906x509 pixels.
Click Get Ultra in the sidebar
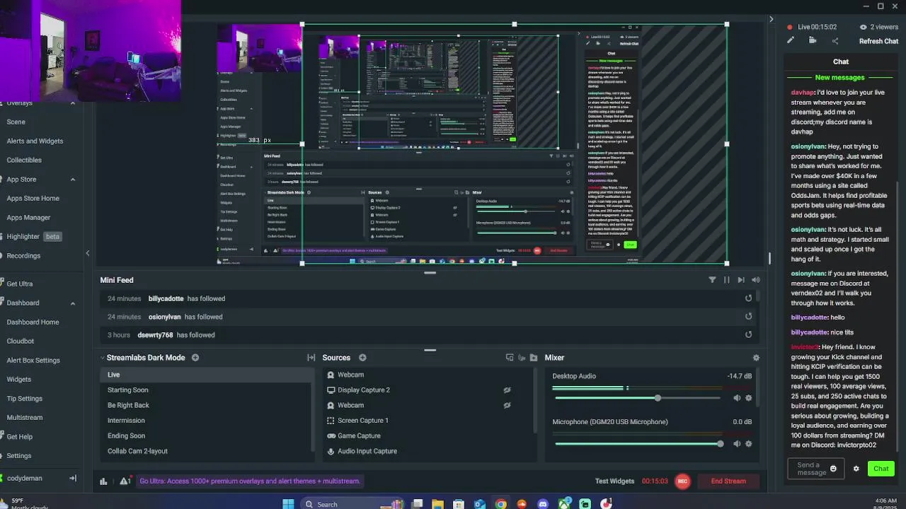(20, 284)
